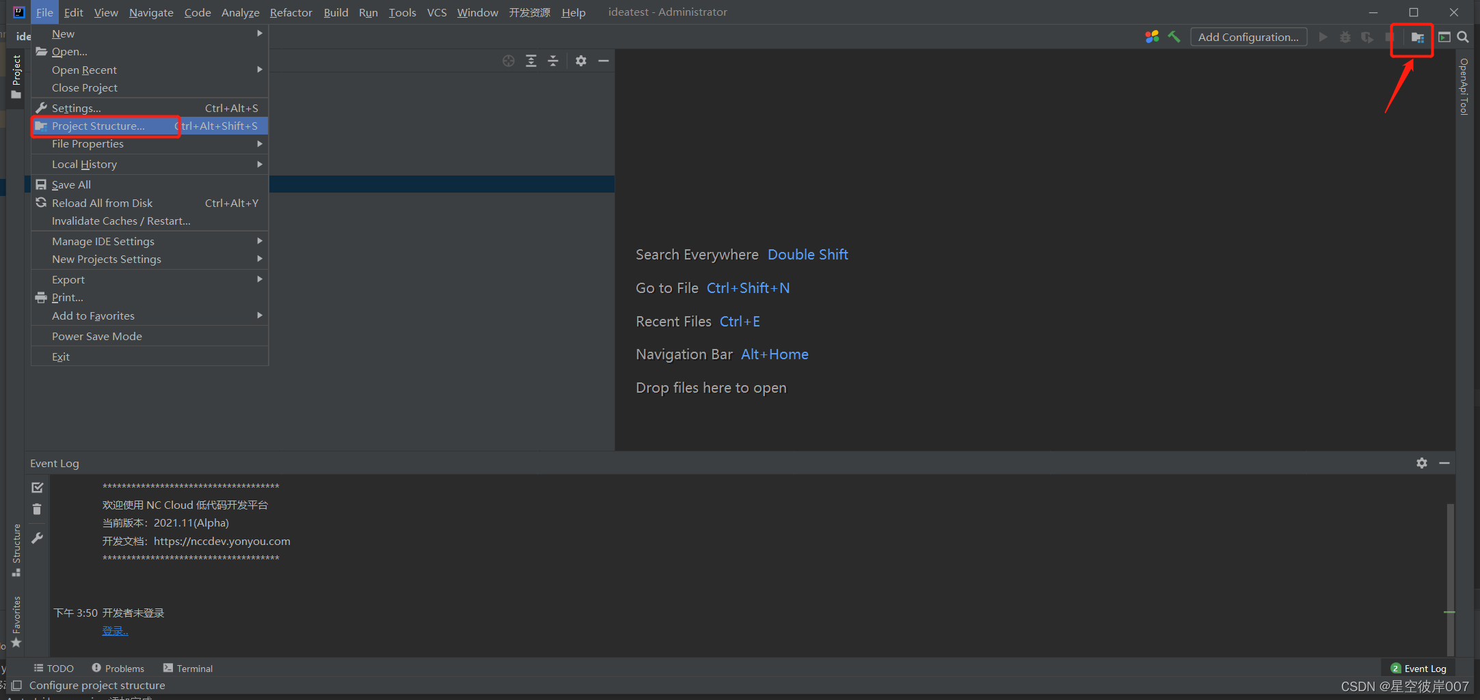Open the Edit menu
The height and width of the screenshot is (700, 1480).
(x=74, y=12)
